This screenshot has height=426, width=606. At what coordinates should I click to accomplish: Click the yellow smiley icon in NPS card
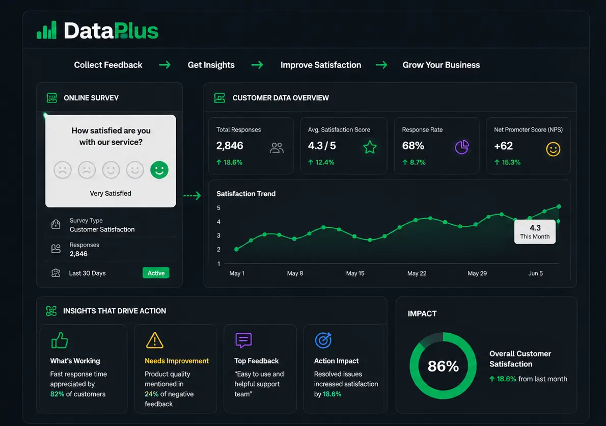coord(553,149)
